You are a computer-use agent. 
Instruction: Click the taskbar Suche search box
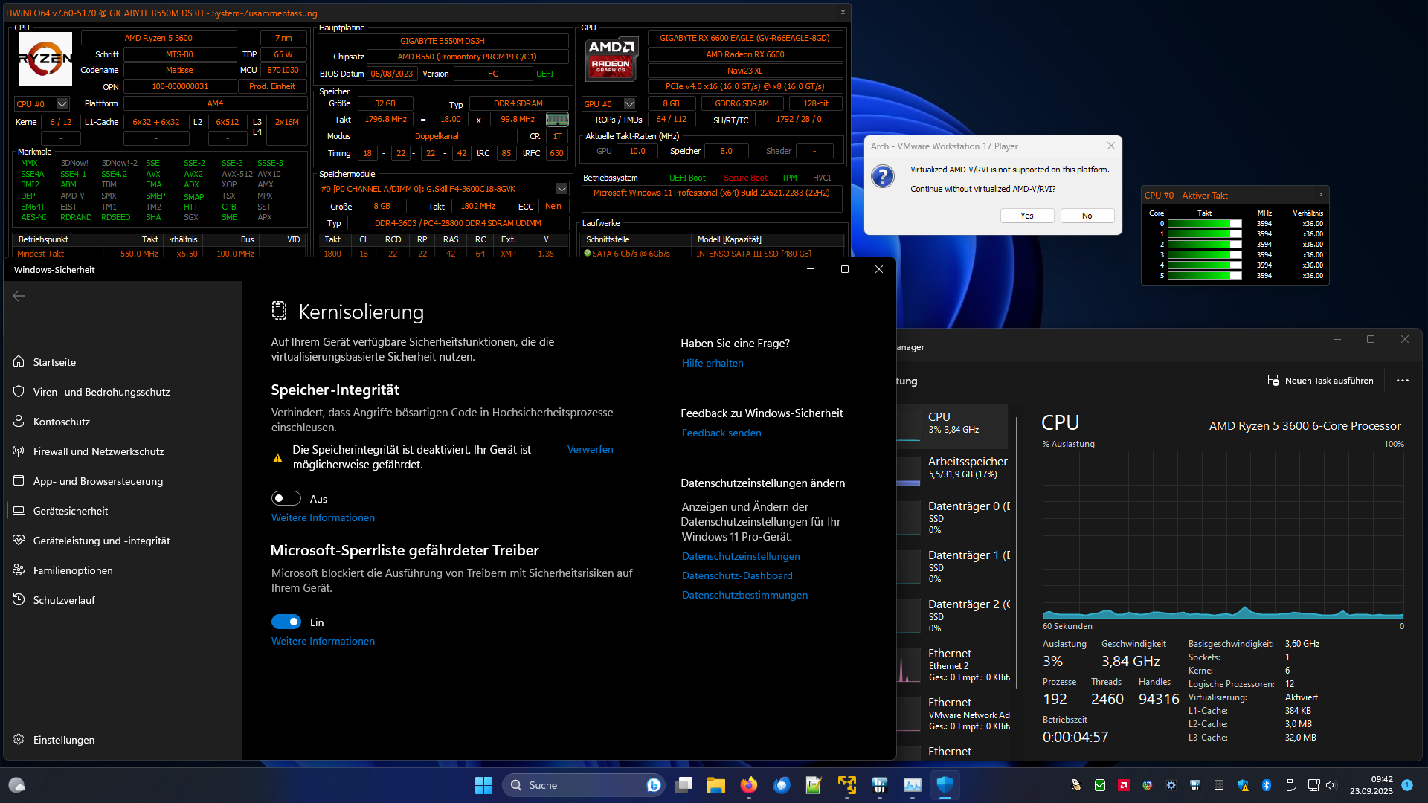[x=584, y=785]
